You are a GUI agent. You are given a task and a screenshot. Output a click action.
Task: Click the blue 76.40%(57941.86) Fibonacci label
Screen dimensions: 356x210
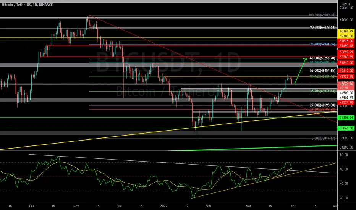tap(322, 44)
